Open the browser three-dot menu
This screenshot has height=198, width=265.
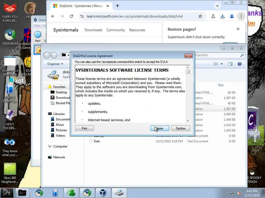click(241, 16)
